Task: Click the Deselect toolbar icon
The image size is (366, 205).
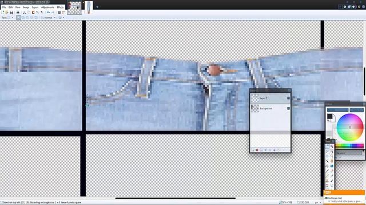Action: tap(42, 13)
